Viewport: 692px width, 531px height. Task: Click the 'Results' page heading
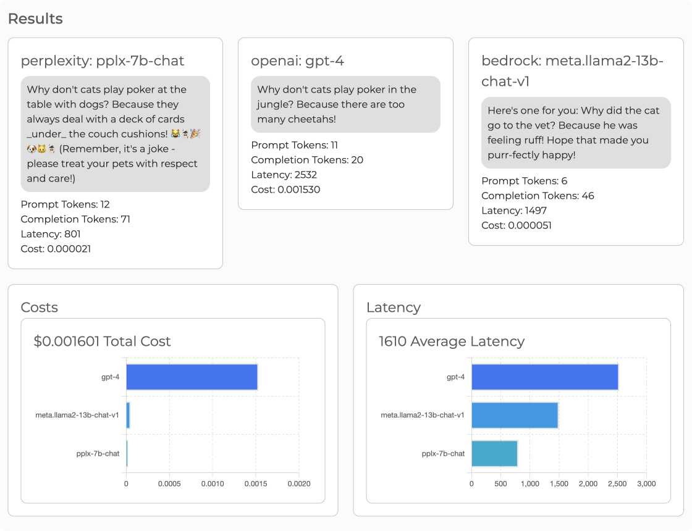coord(35,19)
